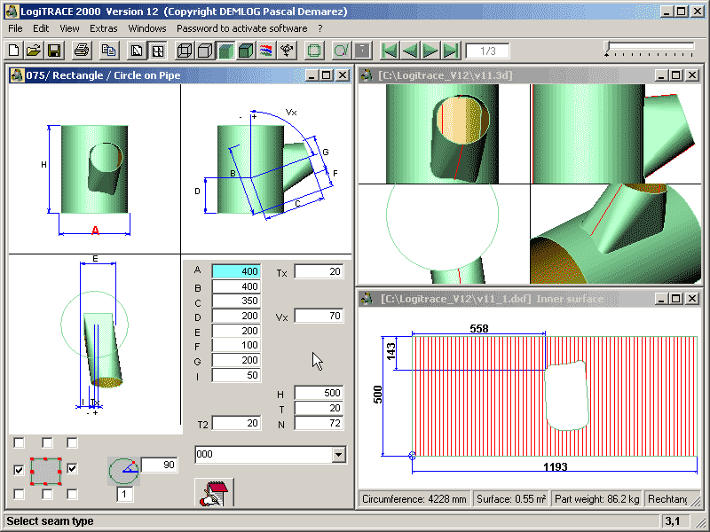Click the 3D axes rotation icon
This screenshot has width=710, height=532.
pos(287,51)
